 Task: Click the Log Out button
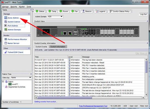143,14
